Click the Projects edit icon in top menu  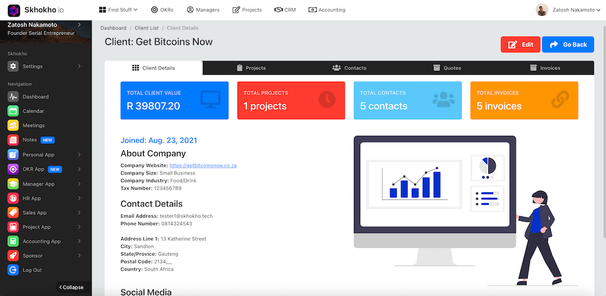[x=236, y=10]
